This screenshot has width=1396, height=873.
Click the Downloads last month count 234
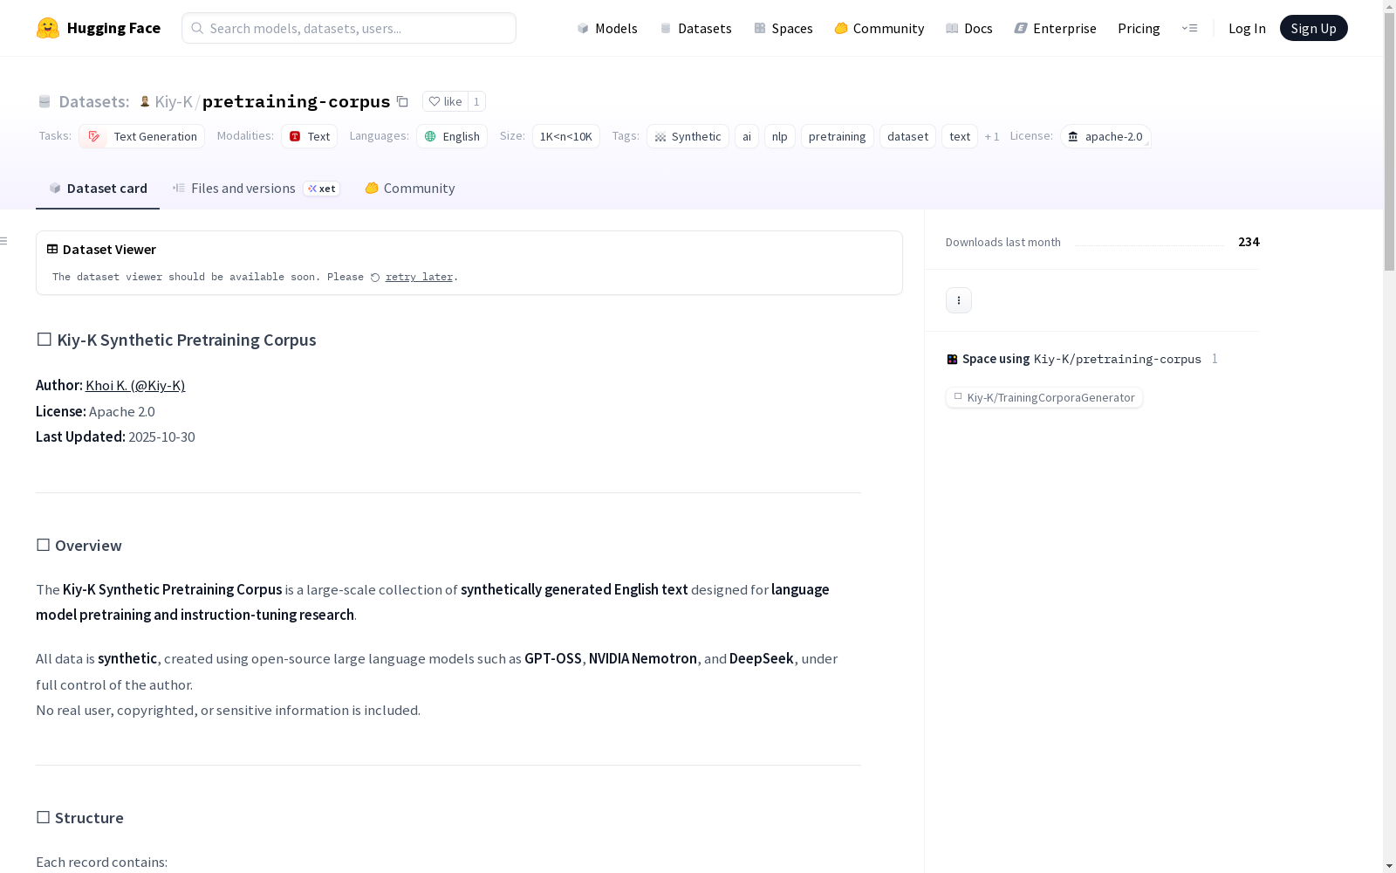click(x=1249, y=242)
